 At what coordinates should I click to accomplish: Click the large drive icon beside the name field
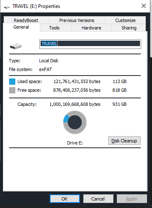pos(16,46)
